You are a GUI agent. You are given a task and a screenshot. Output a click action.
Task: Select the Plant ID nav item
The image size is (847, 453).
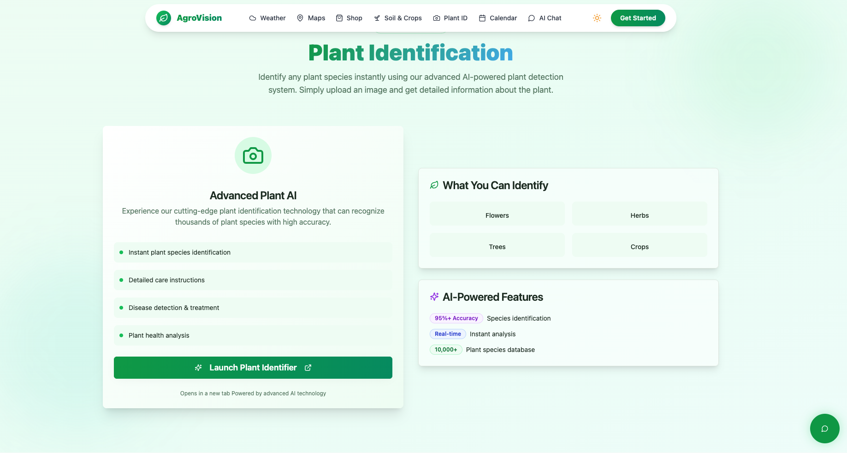[450, 18]
